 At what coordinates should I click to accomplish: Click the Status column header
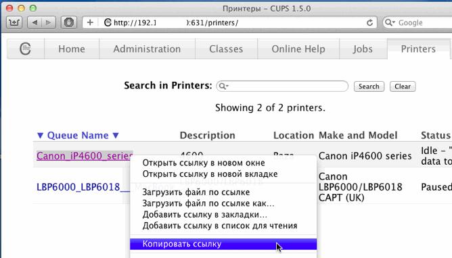click(x=436, y=136)
